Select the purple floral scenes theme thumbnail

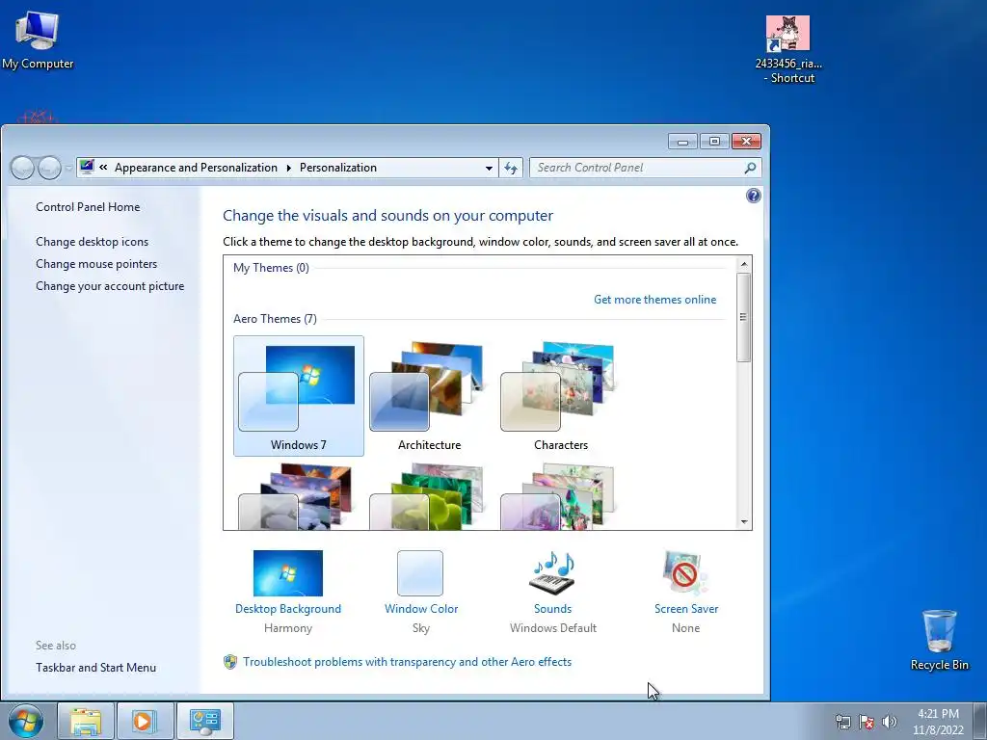[560, 496]
